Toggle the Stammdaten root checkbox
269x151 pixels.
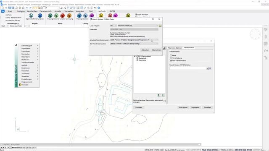pyautogui.click(x=135, y=56)
